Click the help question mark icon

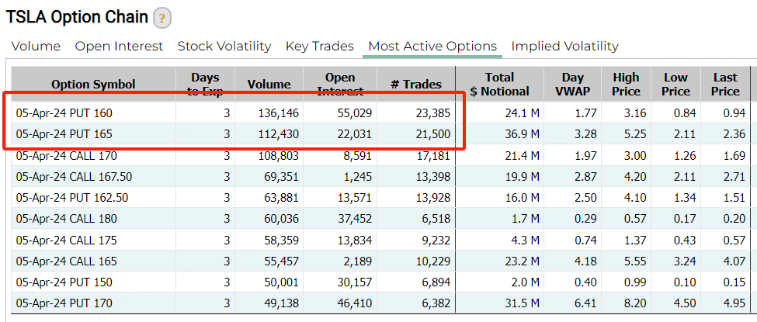tap(162, 19)
